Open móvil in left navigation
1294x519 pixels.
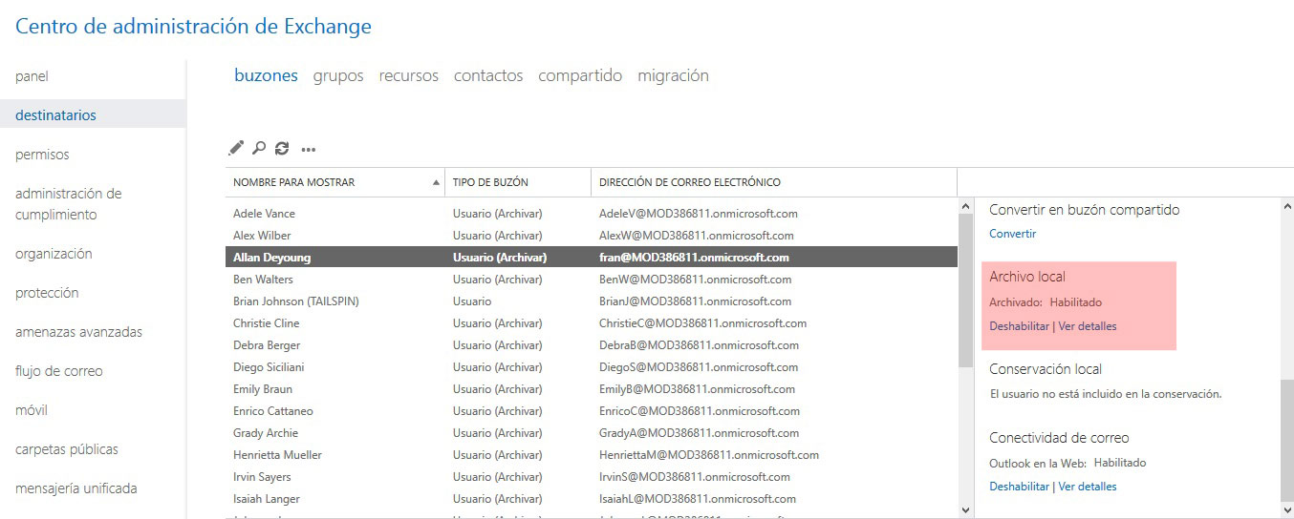coord(32,410)
